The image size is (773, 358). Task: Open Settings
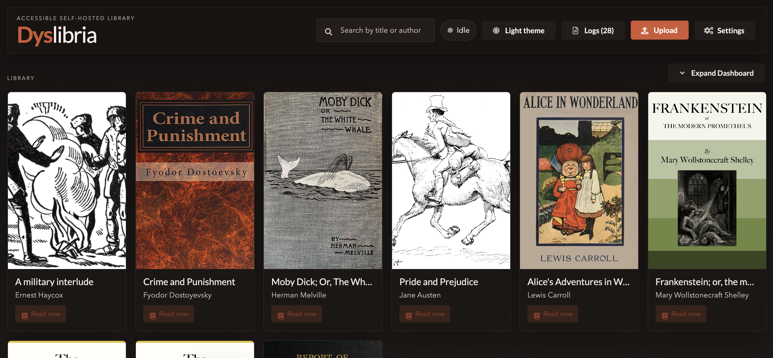coord(724,31)
